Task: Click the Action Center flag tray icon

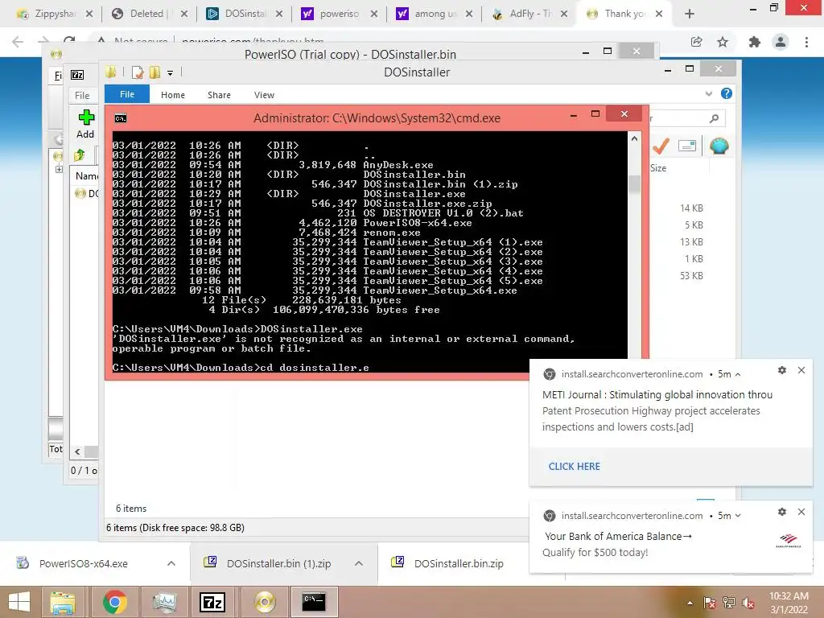Action: click(x=709, y=603)
